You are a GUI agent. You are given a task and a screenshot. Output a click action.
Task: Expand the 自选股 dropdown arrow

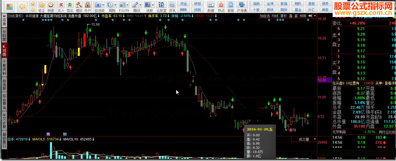click(x=103, y=5)
